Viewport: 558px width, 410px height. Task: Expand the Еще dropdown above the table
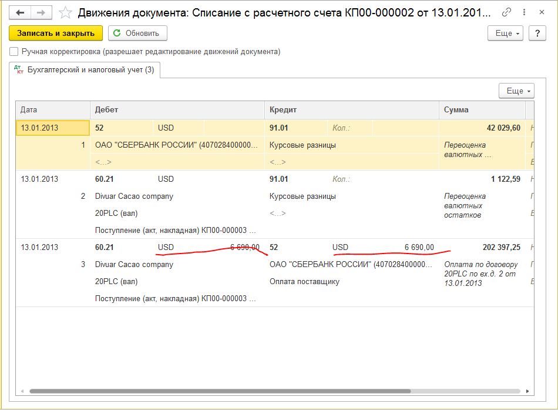[516, 91]
